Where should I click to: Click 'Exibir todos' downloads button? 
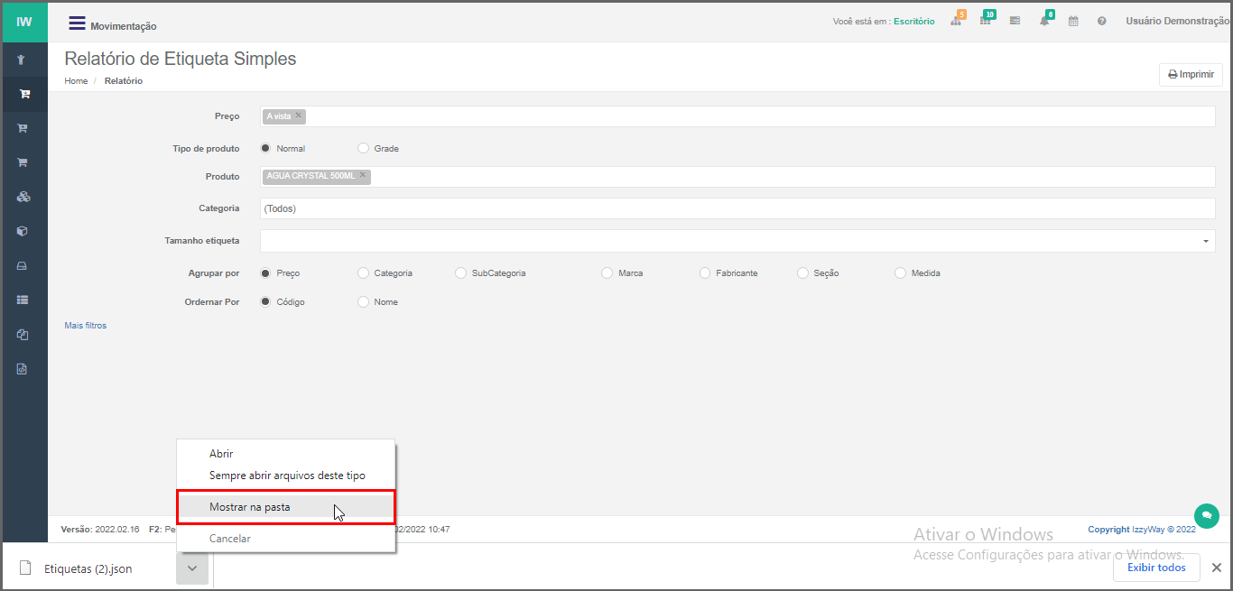point(1156,568)
